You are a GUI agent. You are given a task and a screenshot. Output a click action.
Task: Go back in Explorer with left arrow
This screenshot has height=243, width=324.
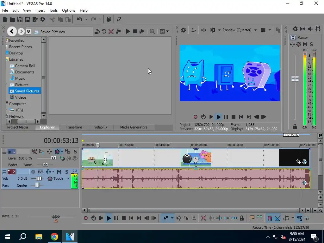click(12, 31)
